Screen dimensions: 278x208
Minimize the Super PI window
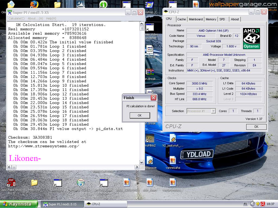coord(128,12)
